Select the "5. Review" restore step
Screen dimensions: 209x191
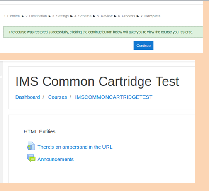coord(104,16)
